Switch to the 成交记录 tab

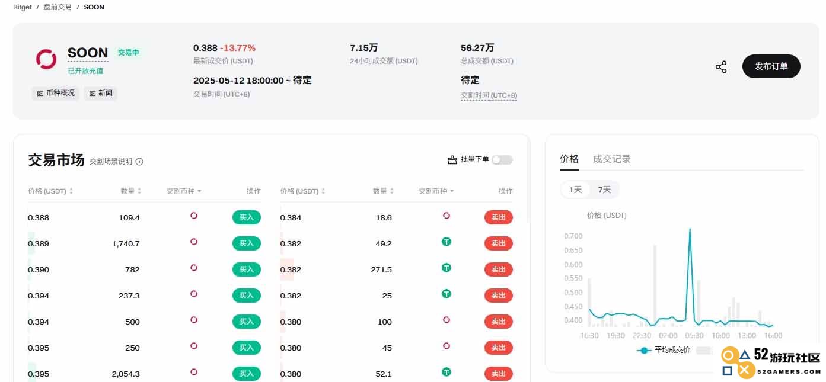click(612, 159)
